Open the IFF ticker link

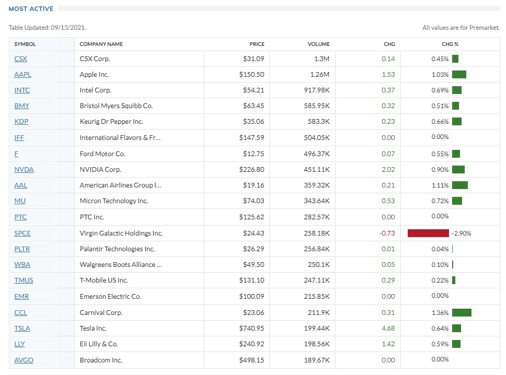pos(19,138)
